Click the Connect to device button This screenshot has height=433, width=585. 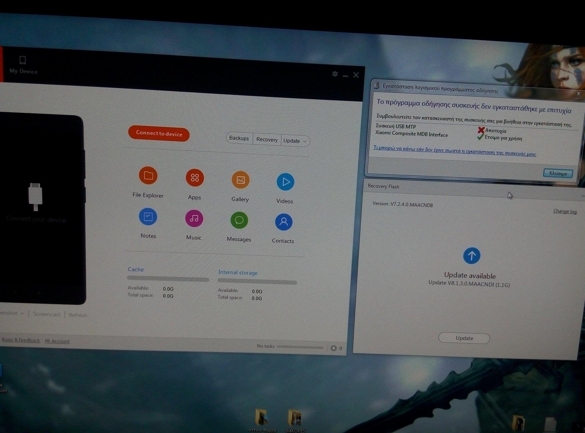click(159, 134)
